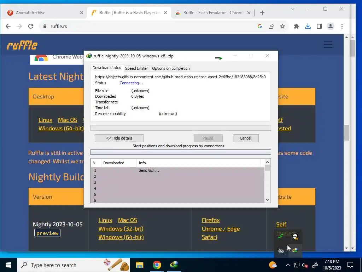Click the padlock site info icon
Image resolution: width=362 pixels, height=272 pixels.
45,26
